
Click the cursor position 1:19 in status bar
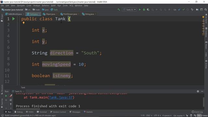[143, 116]
